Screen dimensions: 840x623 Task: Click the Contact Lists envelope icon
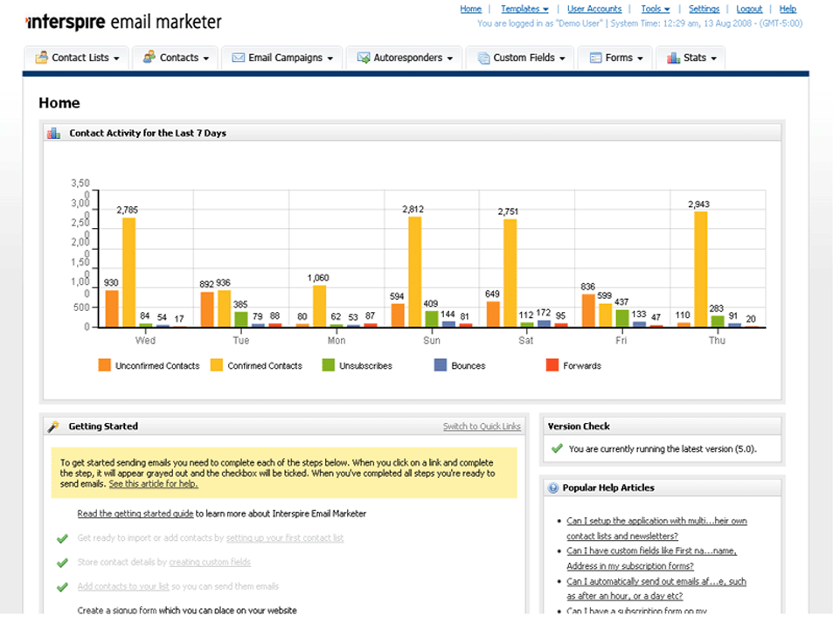(41, 58)
